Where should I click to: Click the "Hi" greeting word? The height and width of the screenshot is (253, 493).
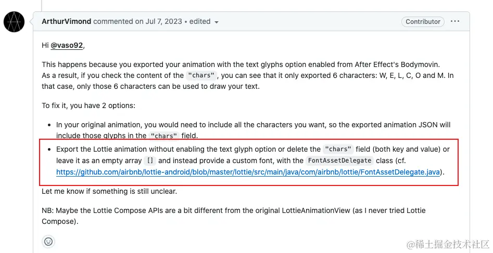tap(45, 45)
